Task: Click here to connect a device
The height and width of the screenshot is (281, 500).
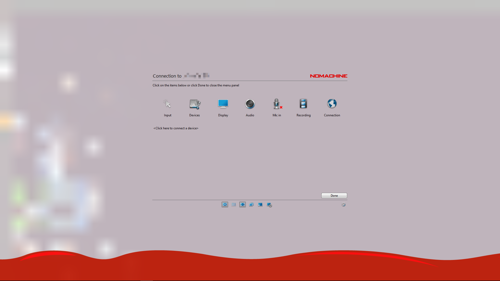Action: click(x=176, y=128)
